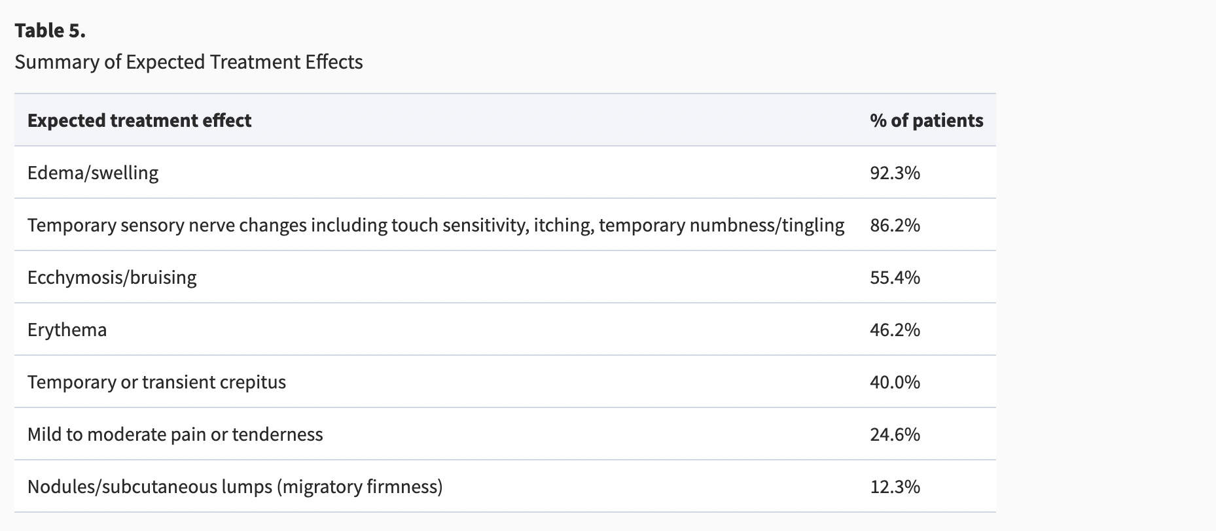
Task: Select the 55.4% value cell
Action: pyautogui.click(x=895, y=278)
